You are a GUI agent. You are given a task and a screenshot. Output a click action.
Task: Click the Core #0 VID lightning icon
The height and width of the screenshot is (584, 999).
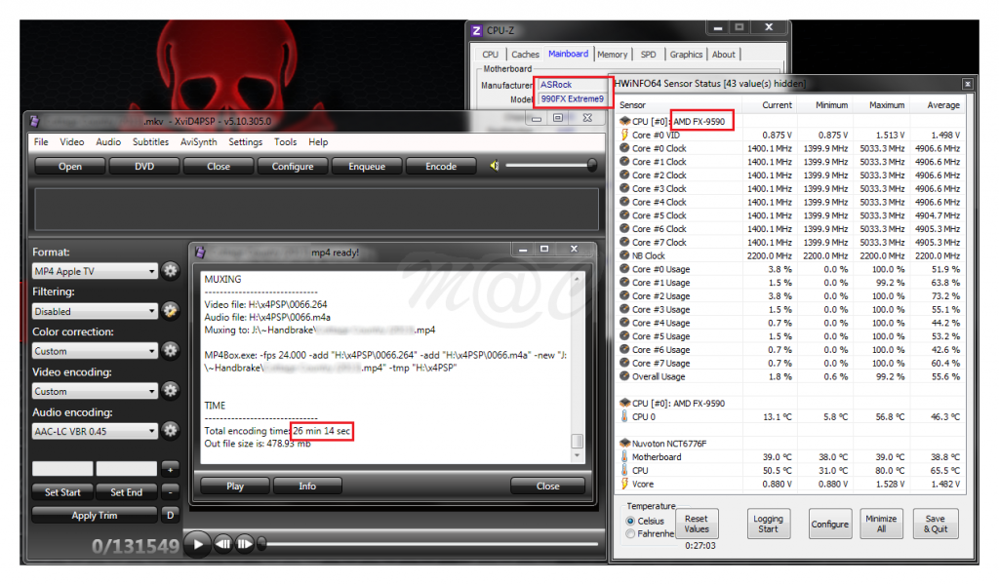[x=624, y=135]
